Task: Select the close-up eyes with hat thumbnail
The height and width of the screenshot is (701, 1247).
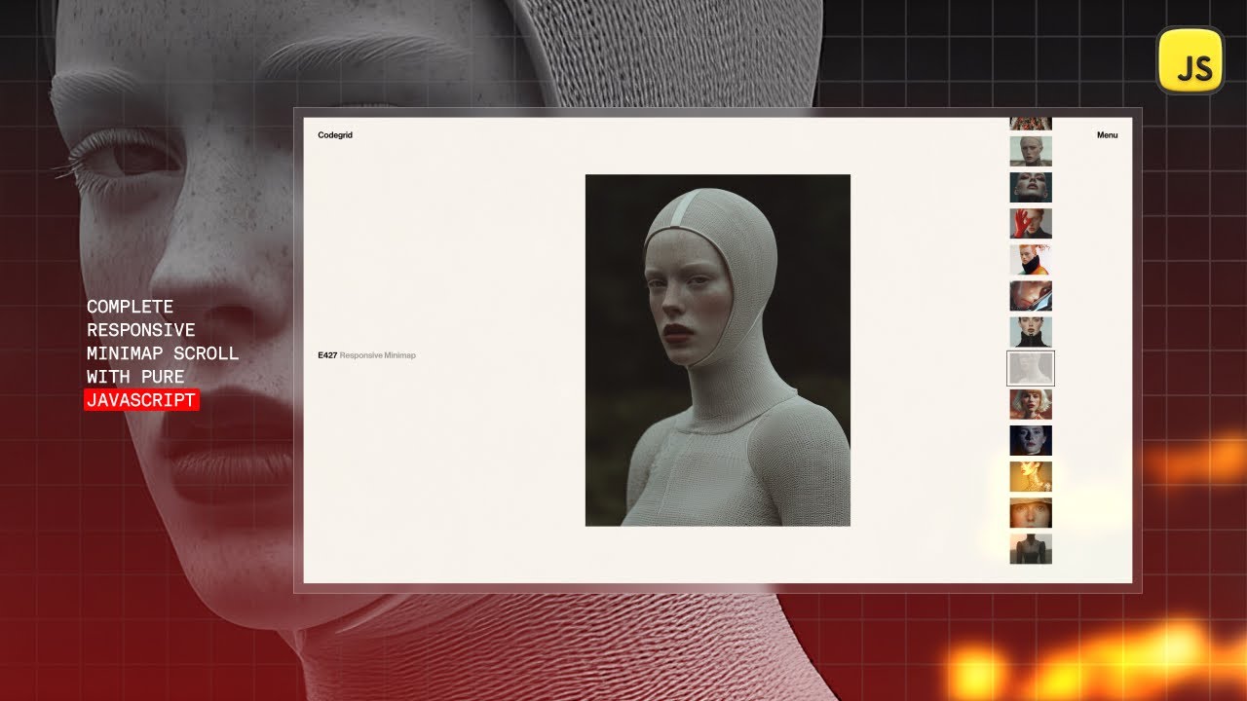Action: 1031,512
